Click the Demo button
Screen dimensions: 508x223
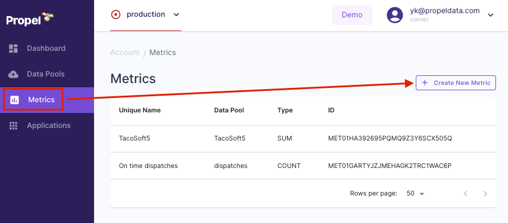(352, 15)
